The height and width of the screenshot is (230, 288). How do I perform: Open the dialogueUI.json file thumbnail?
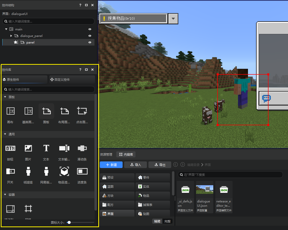point(205,190)
